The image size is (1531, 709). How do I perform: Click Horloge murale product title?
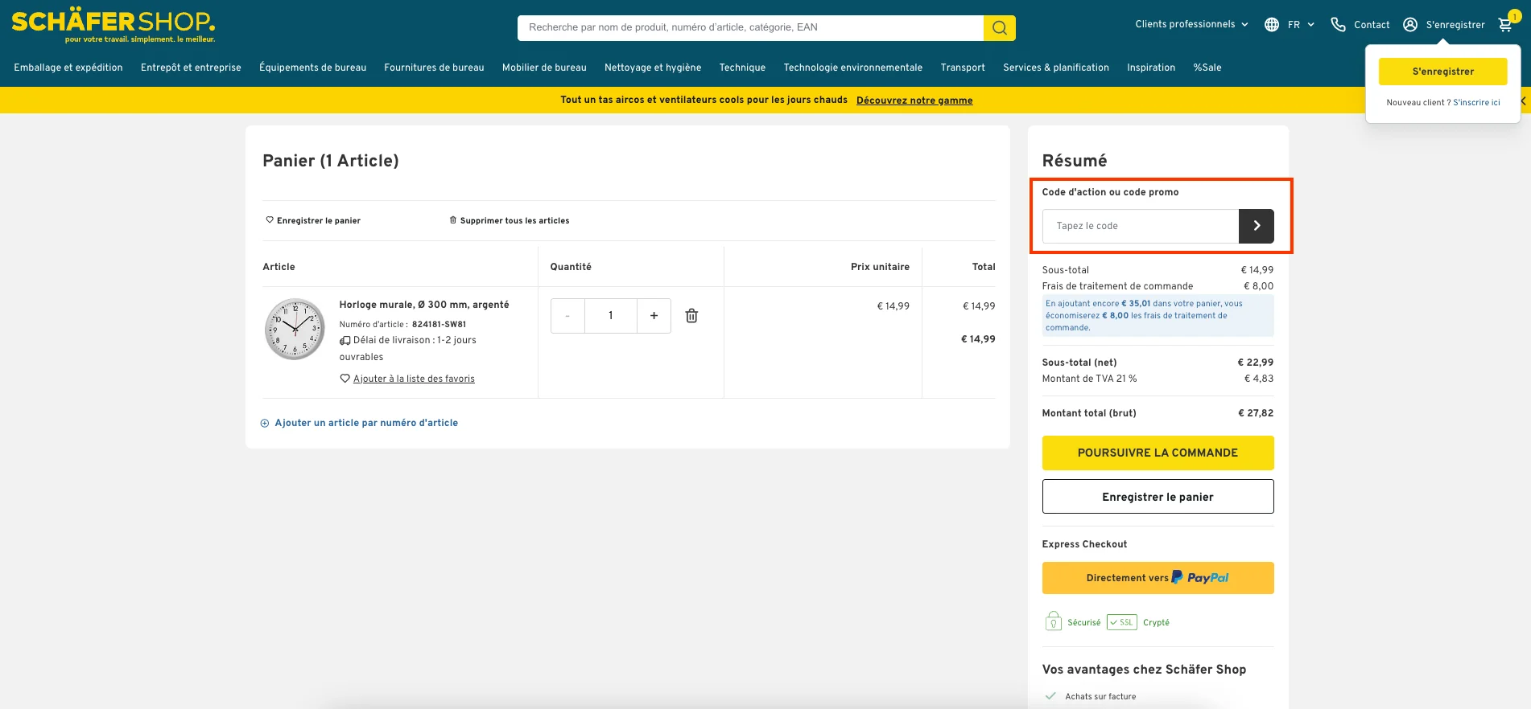click(424, 305)
